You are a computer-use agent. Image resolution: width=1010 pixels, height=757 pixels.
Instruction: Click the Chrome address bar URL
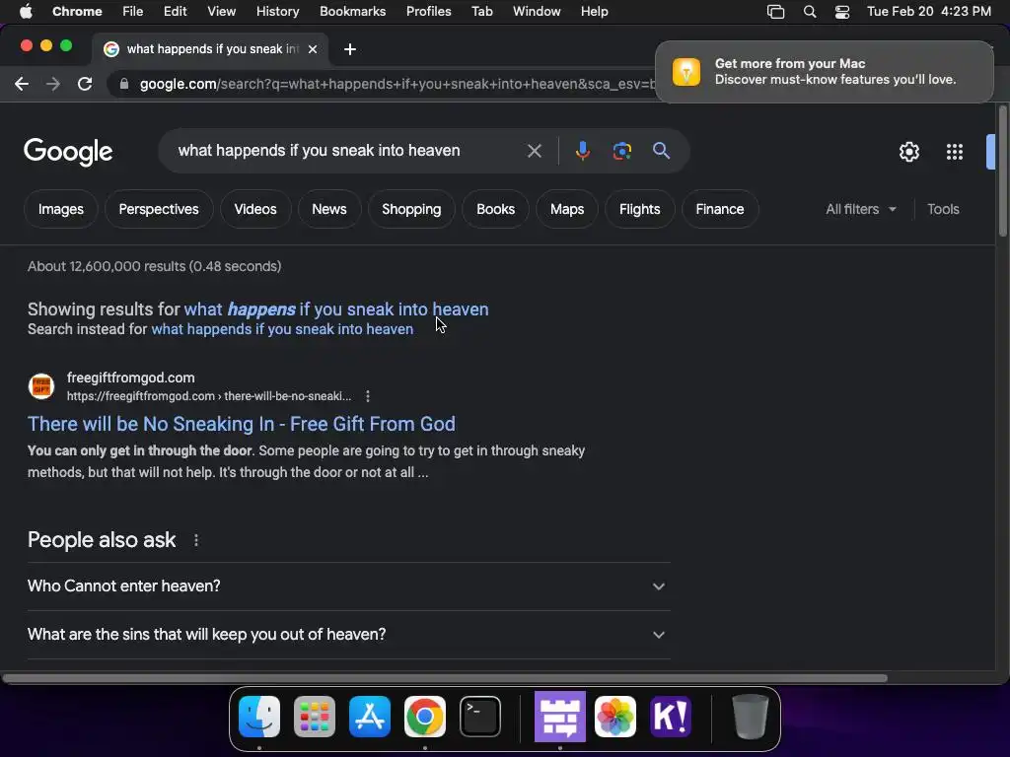pyautogui.click(x=397, y=84)
